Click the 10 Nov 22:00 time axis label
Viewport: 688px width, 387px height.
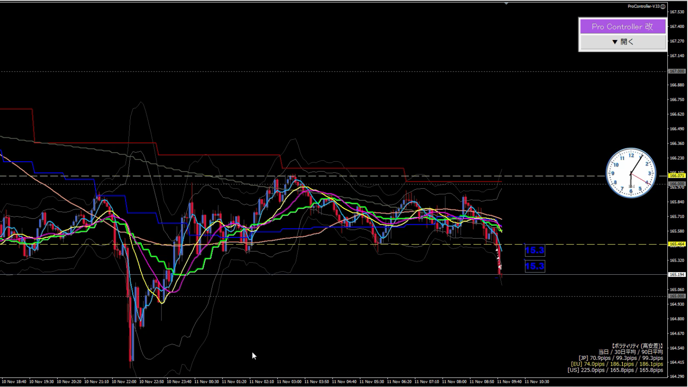124,382
